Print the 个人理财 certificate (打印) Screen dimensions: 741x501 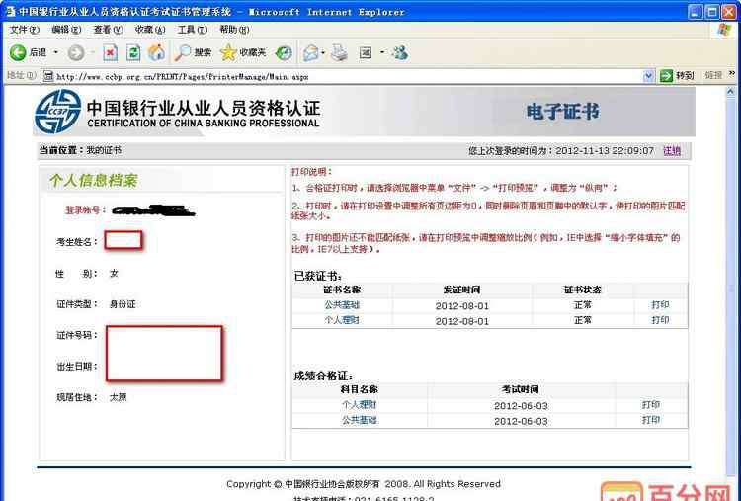pyautogui.click(x=660, y=320)
